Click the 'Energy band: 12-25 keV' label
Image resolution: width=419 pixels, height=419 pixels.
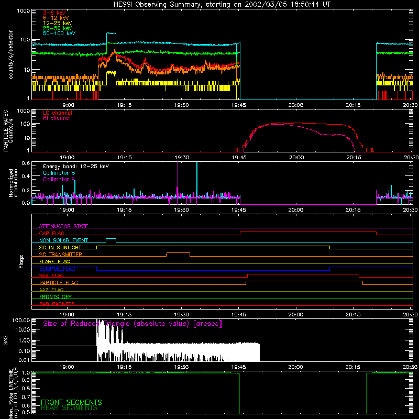point(76,167)
